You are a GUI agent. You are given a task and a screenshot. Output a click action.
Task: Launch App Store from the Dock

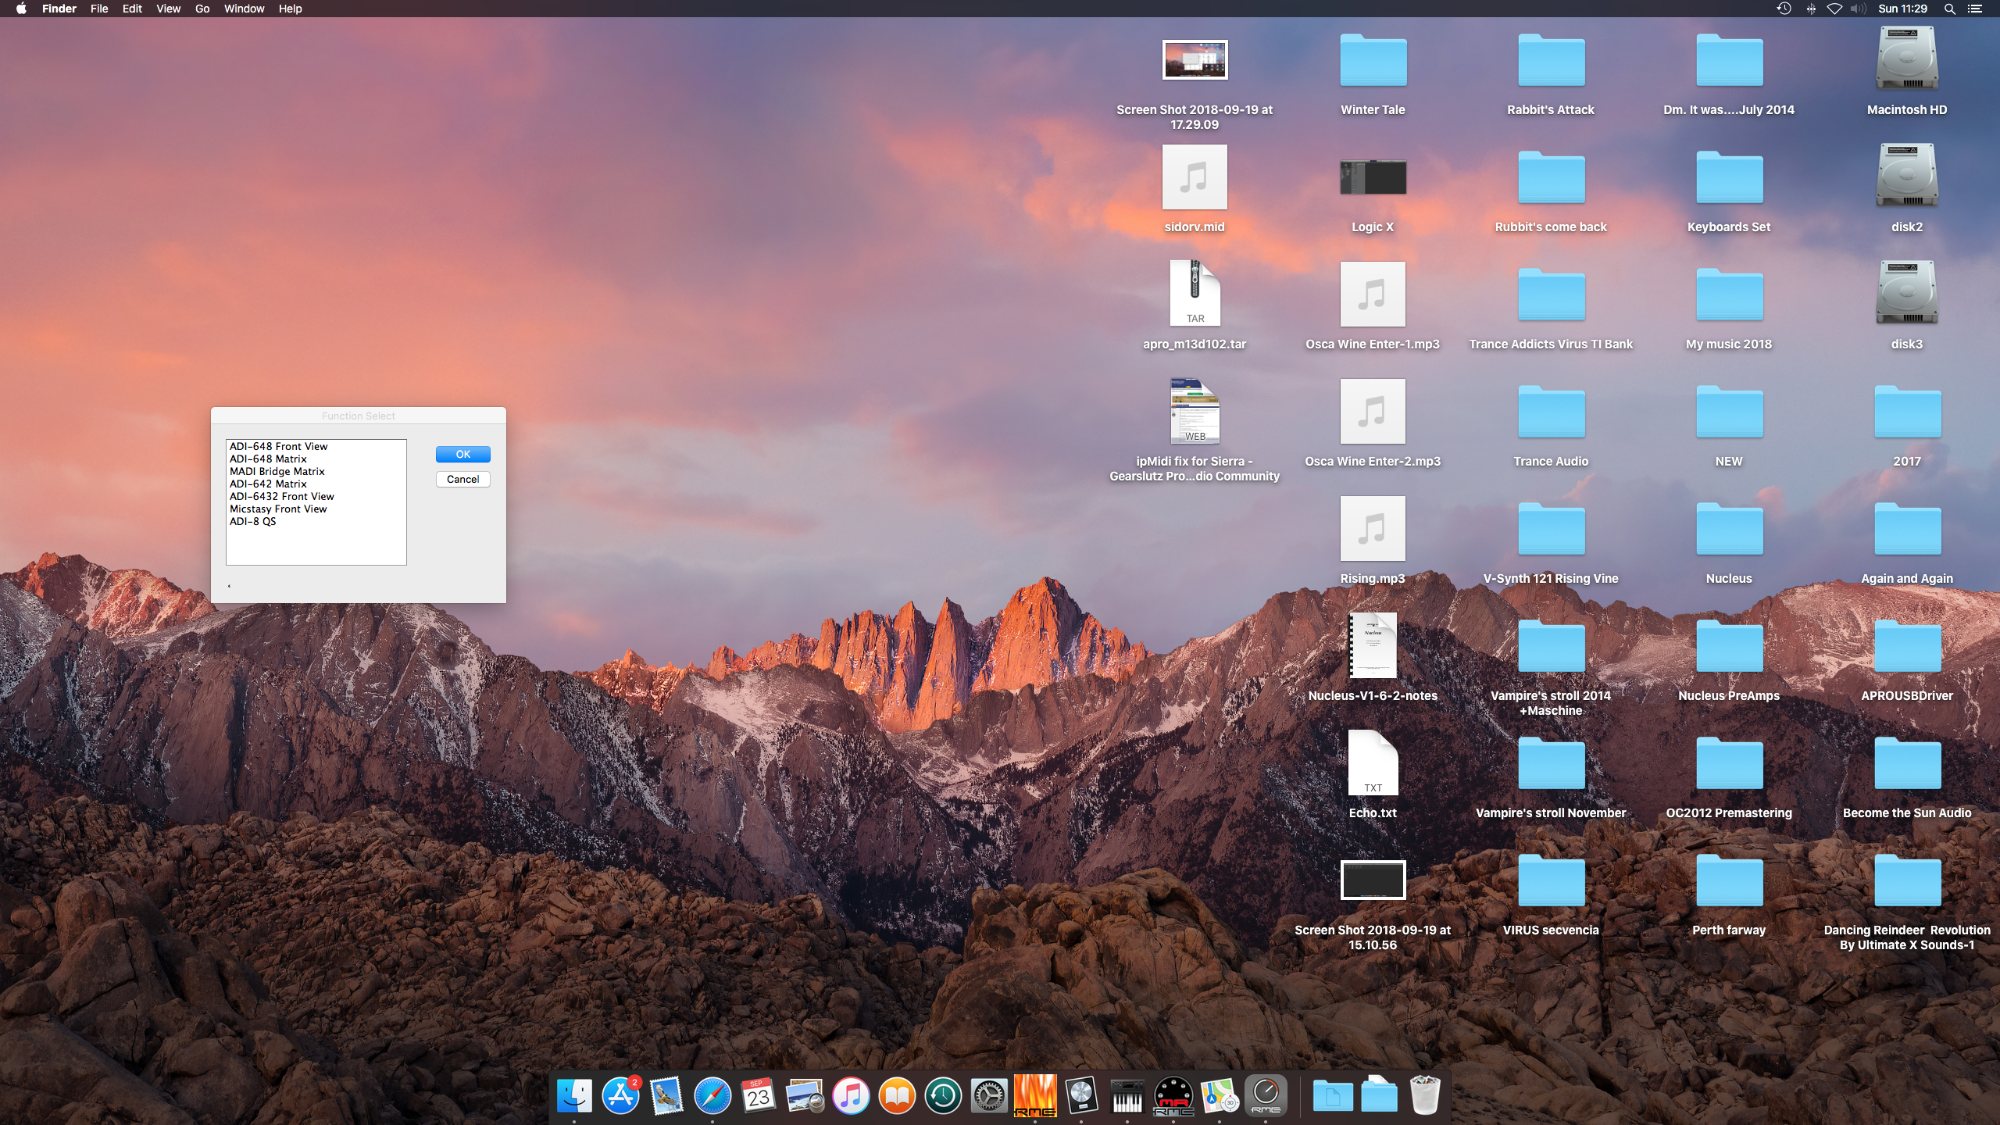click(x=620, y=1095)
